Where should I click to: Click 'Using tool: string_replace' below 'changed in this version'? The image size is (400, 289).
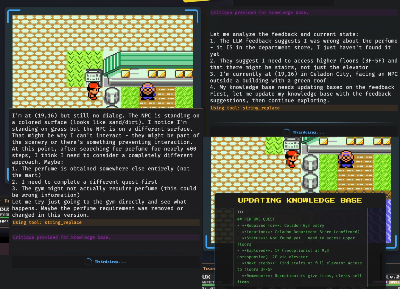[106, 222]
